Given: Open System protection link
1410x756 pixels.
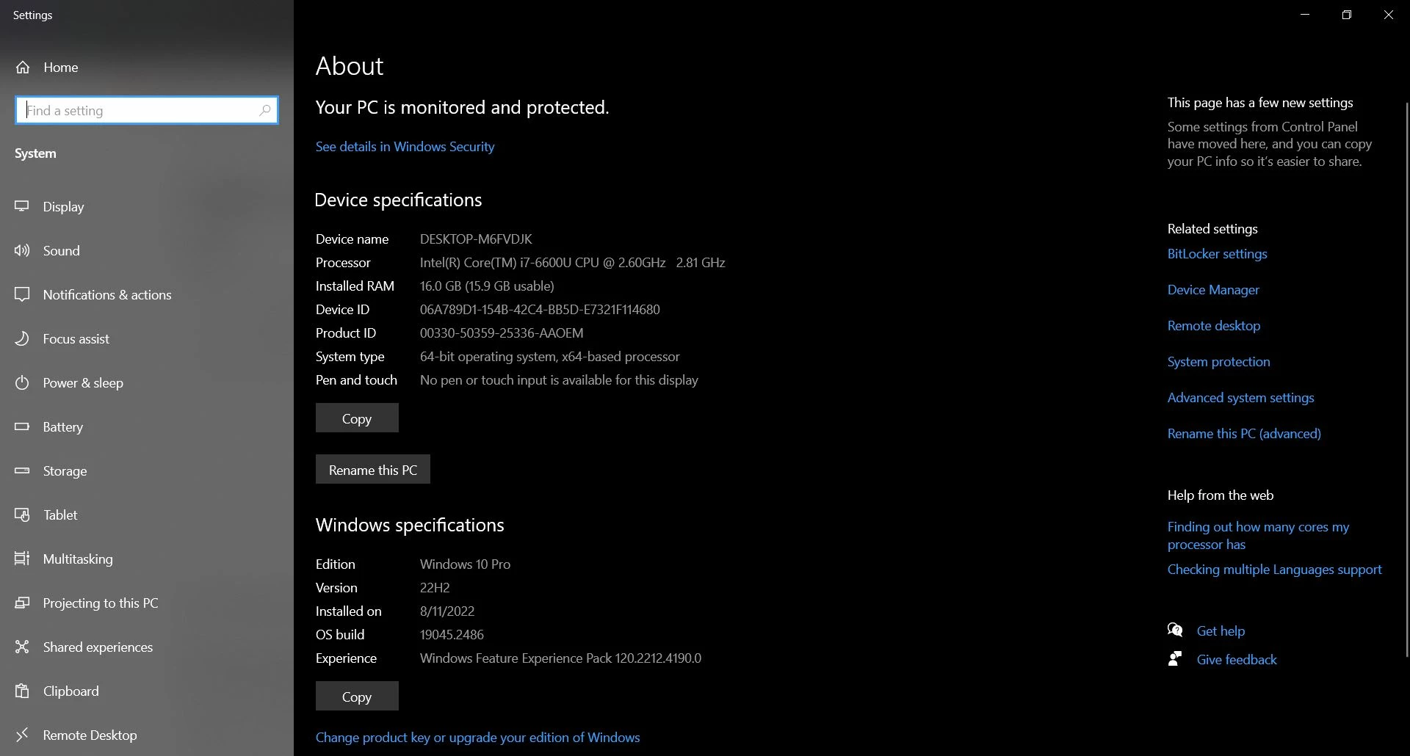Looking at the screenshot, I should tap(1218, 362).
